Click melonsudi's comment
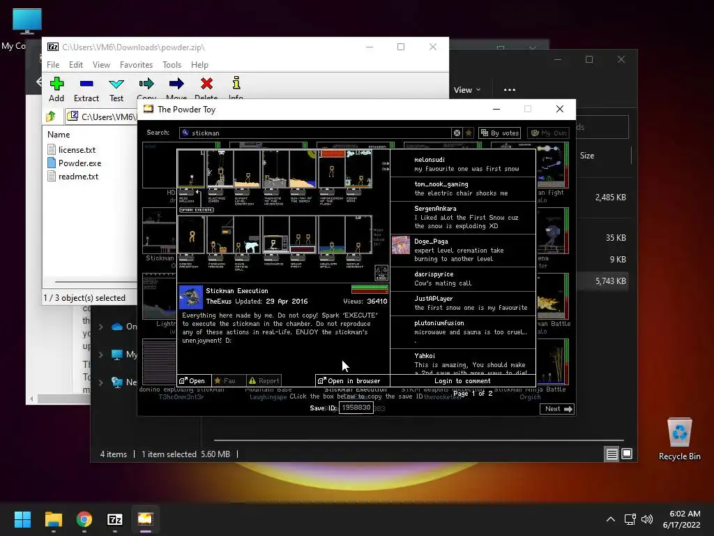 coord(463,164)
